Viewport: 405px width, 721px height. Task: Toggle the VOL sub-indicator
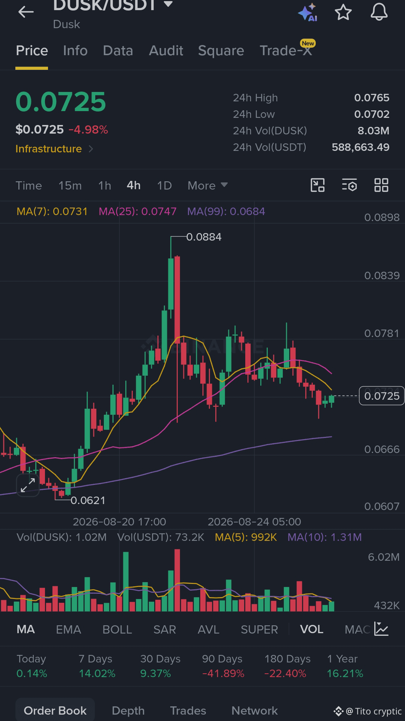coord(312,629)
